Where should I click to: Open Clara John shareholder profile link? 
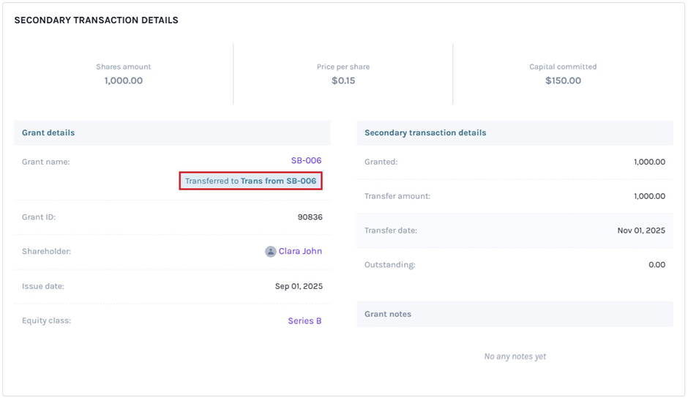click(300, 252)
